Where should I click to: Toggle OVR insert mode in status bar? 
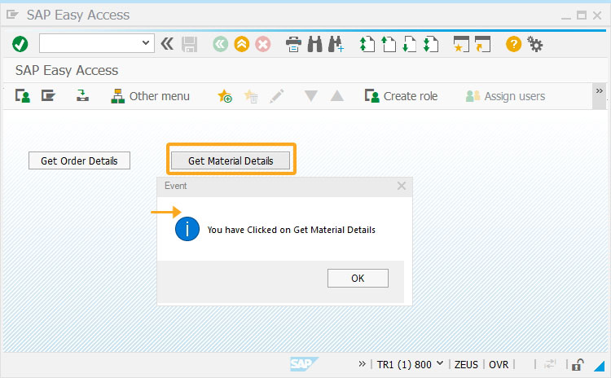pyautogui.click(x=499, y=365)
